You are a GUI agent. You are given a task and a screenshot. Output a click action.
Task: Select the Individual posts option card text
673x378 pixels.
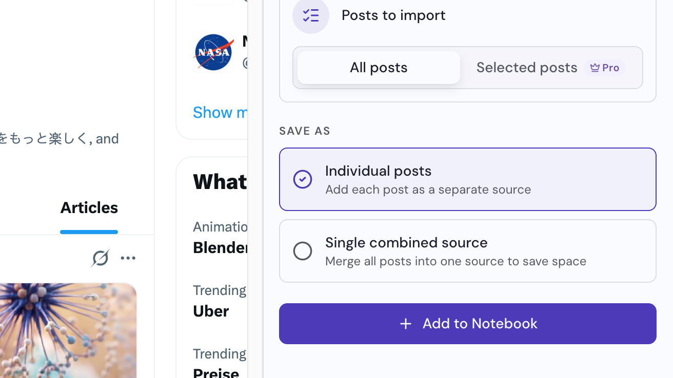pos(379,171)
